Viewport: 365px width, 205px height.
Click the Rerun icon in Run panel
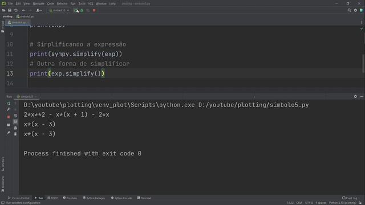coord(9,103)
